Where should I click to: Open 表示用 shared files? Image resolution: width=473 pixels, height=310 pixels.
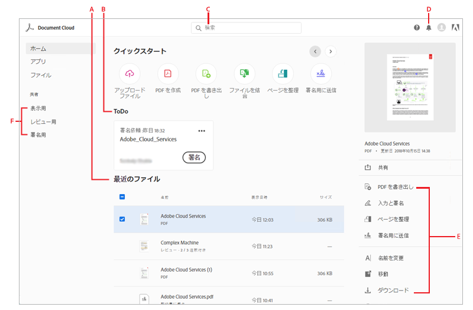point(38,108)
